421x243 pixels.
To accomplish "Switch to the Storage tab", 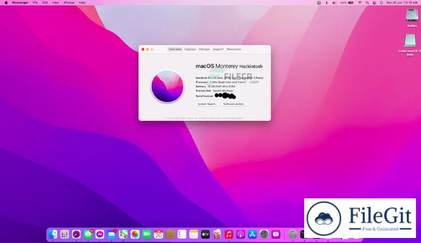I will pos(204,49).
